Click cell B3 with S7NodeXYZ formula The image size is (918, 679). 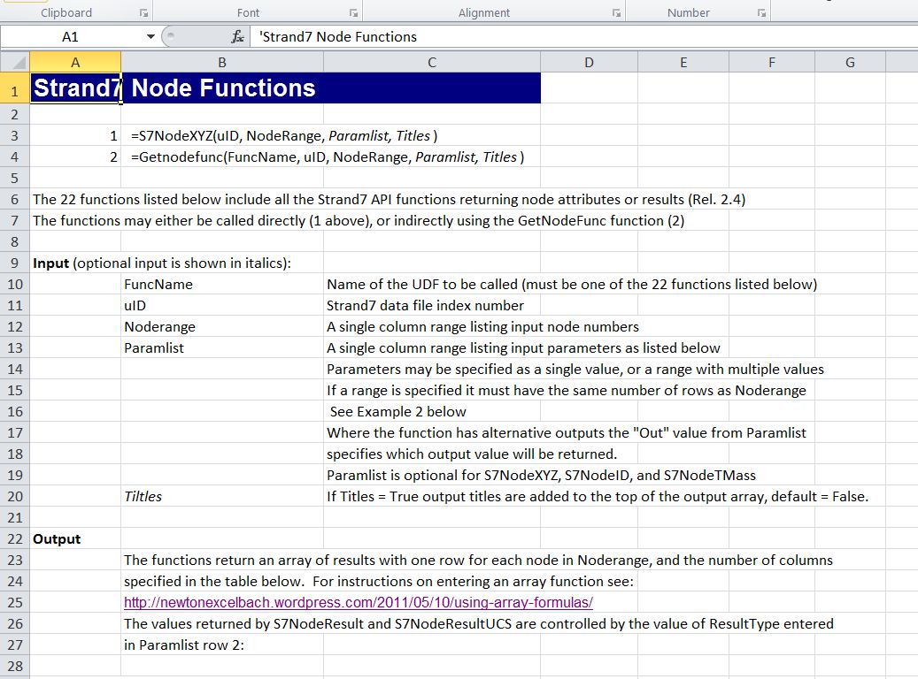pyautogui.click(x=221, y=136)
